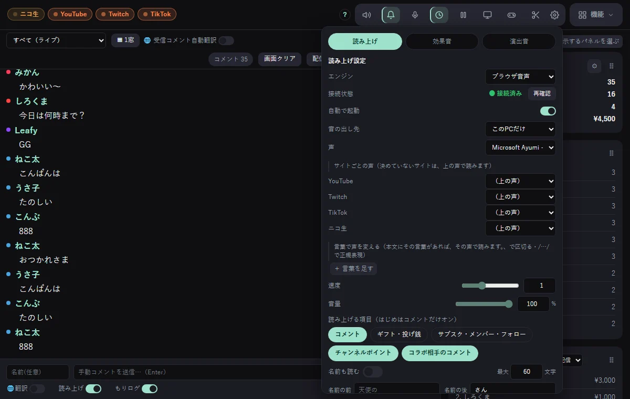Toggle チャンネルポイント chip
630x399 pixels.
[363, 353]
